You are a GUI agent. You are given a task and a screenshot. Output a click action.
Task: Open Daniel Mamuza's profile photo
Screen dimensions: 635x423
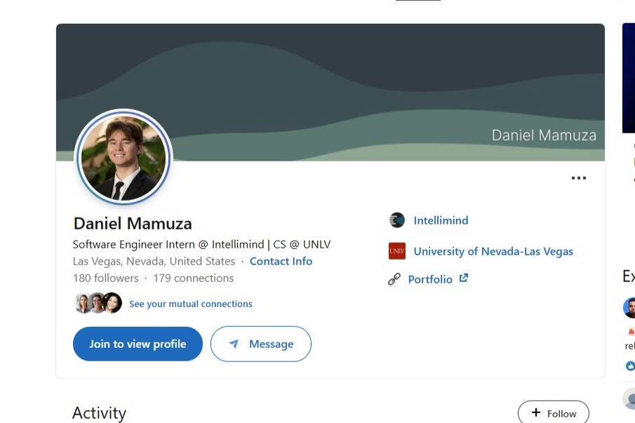point(123,157)
